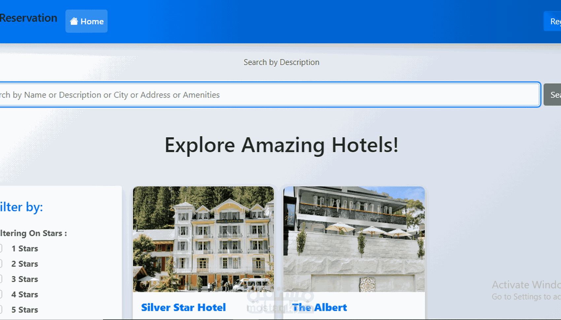Click the gray Search button

tap(552, 95)
